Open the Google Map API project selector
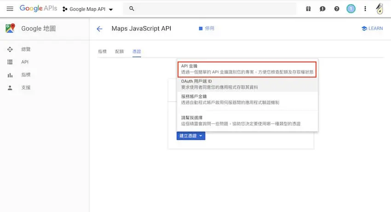The height and width of the screenshot is (212, 391). tap(87, 9)
